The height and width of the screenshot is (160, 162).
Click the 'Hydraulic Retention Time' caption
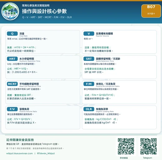click(30, 61)
